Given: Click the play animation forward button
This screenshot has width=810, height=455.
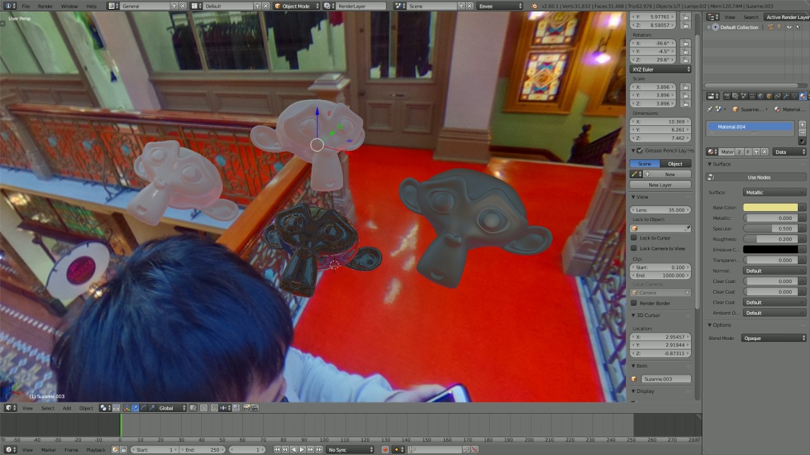Looking at the screenshot, I should tap(302, 449).
